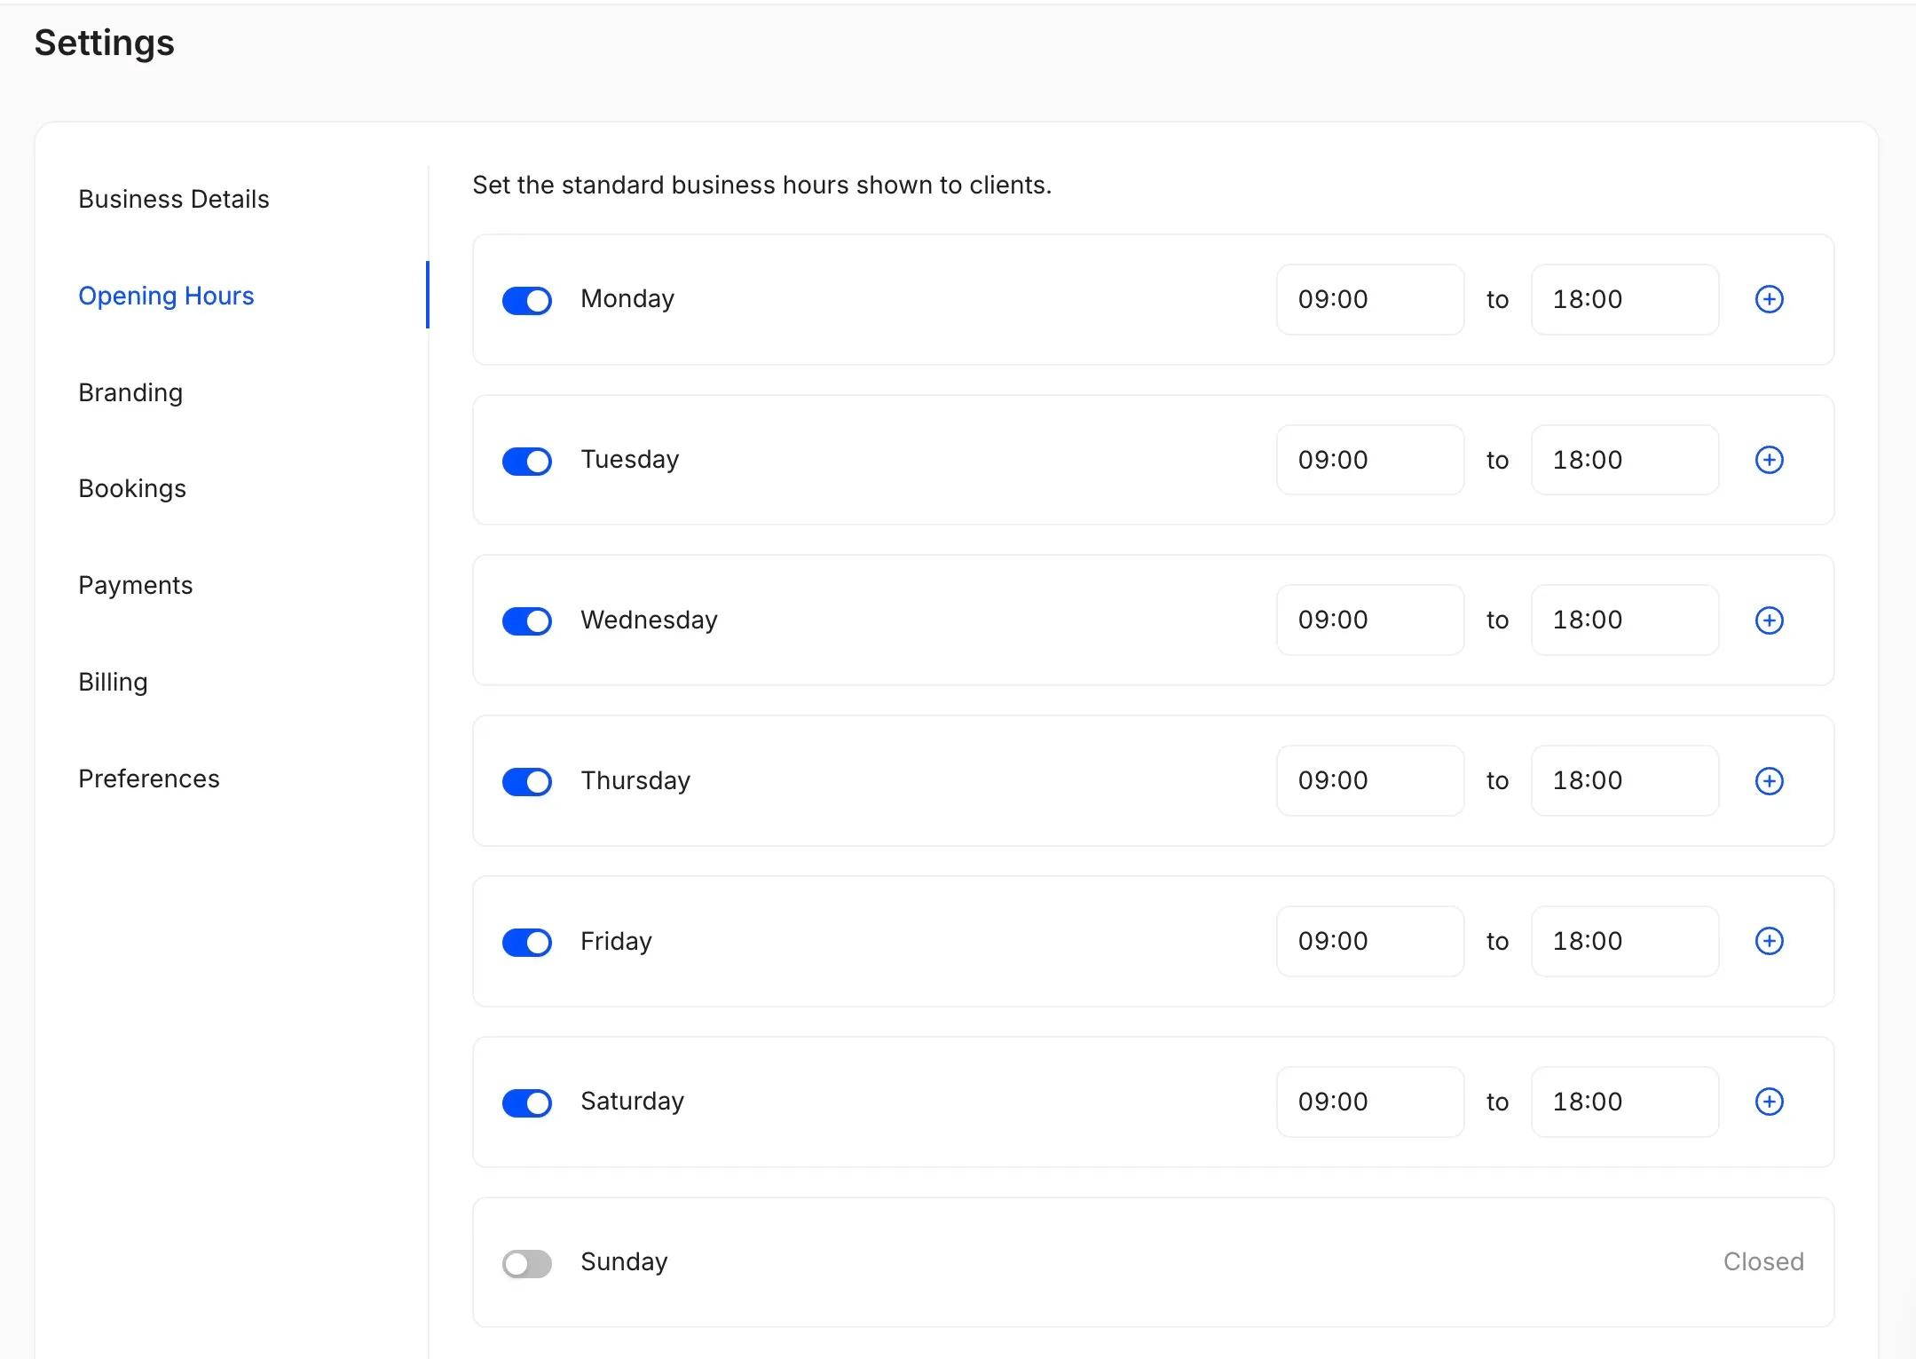The width and height of the screenshot is (1916, 1359).
Task: Go to the Bookings section
Action: tap(132, 488)
